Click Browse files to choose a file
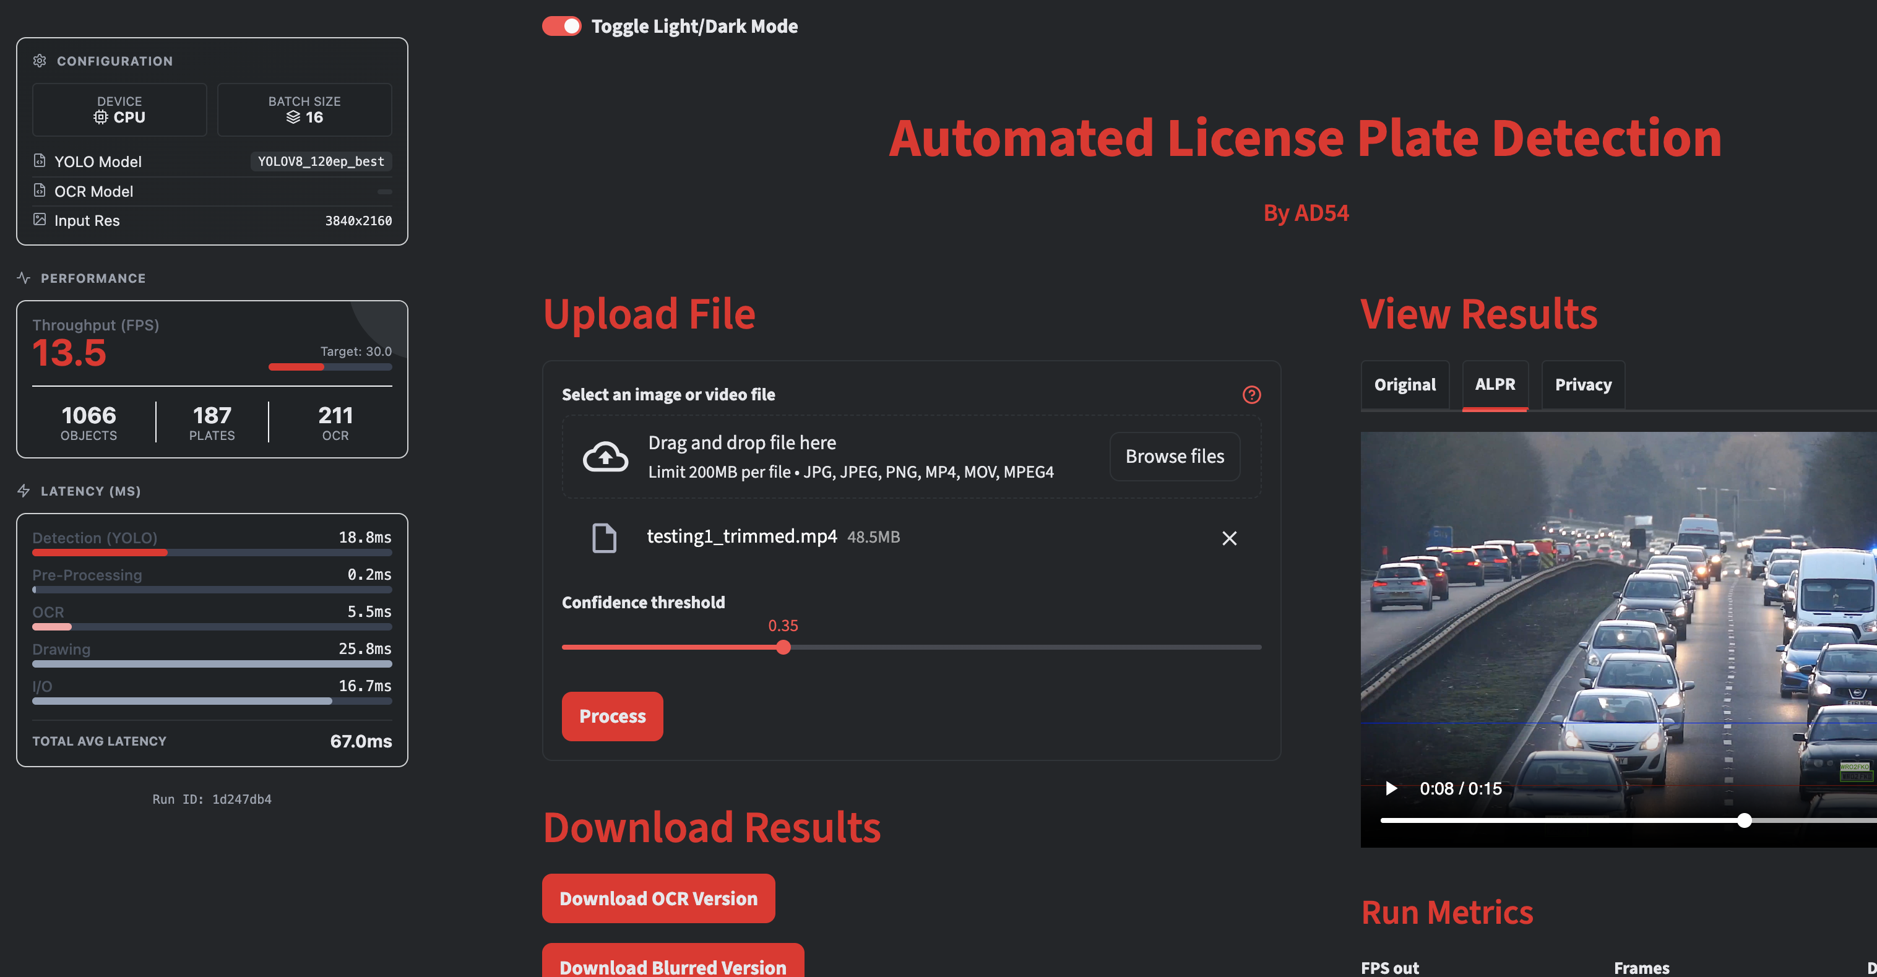Image resolution: width=1877 pixels, height=977 pixels. point(1174,456)
